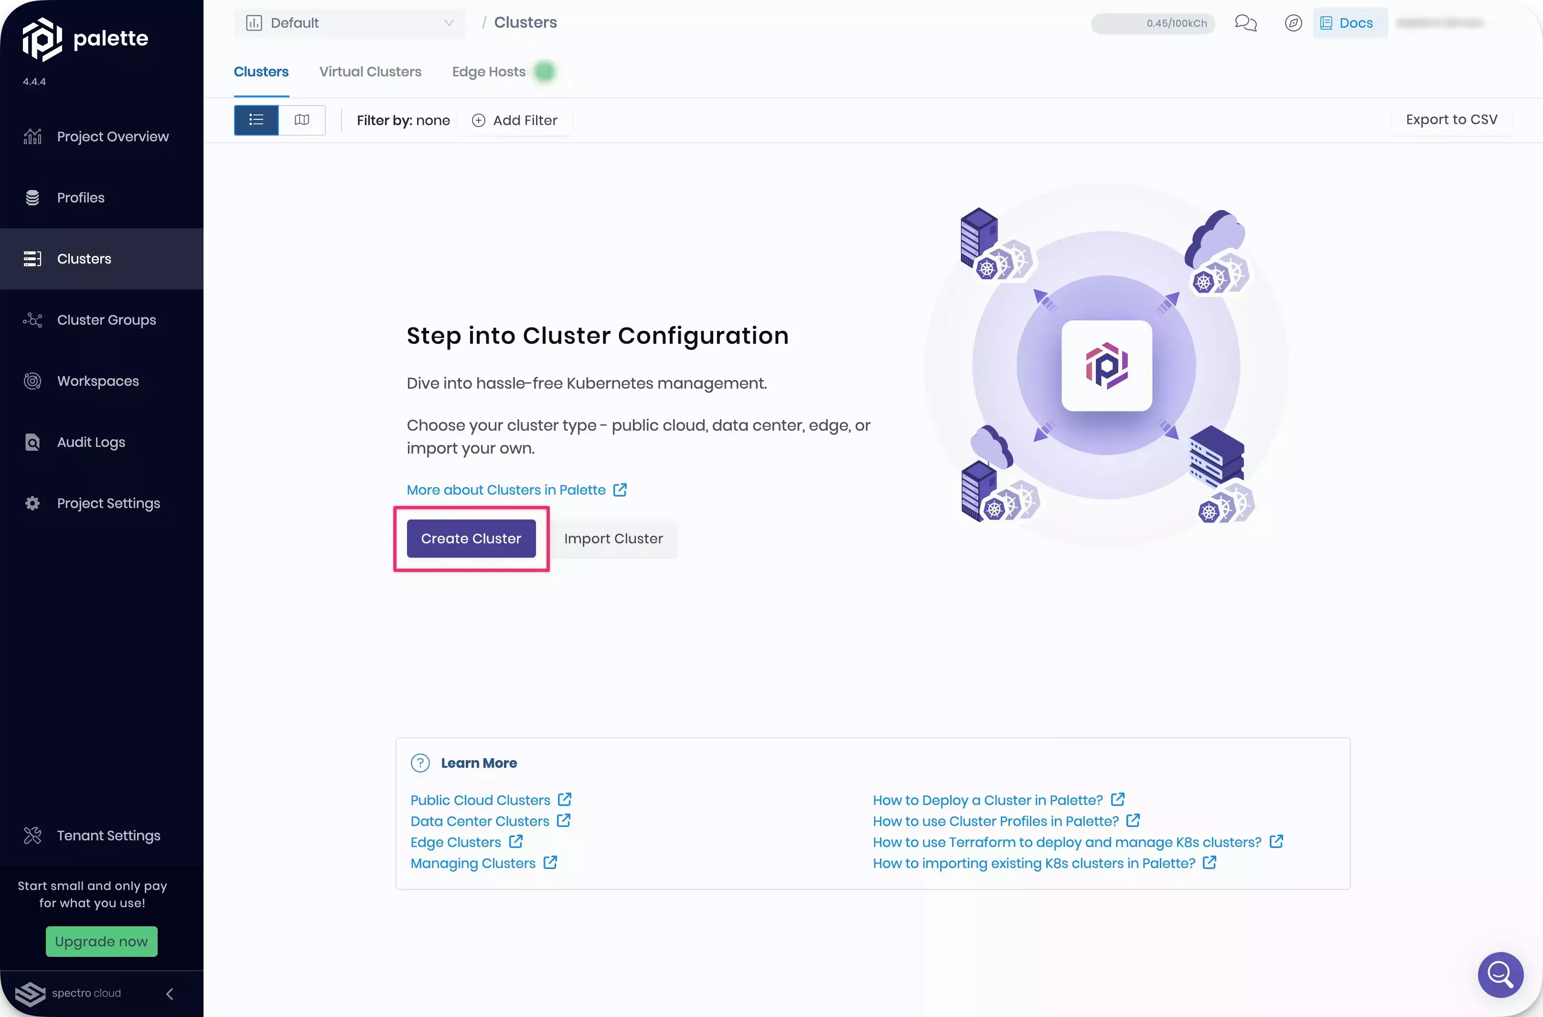
Task: Open Project Overview from sidebar
Action: click(x=112, y=136)
